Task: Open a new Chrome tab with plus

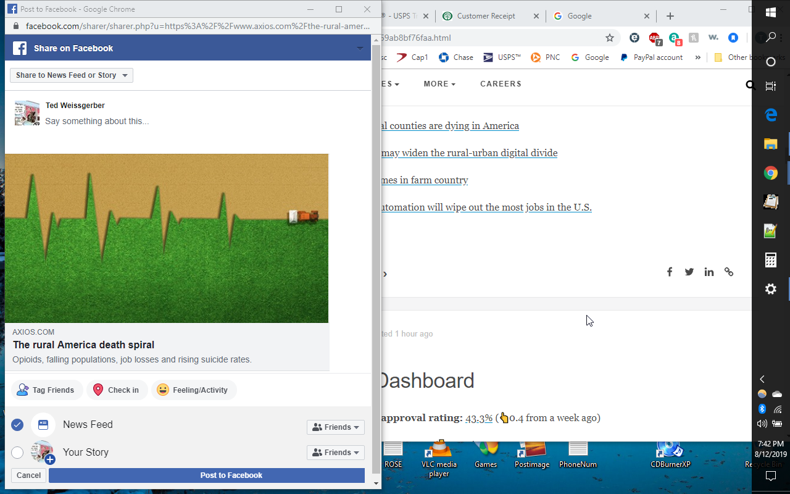Action: (x=670, y=16)
